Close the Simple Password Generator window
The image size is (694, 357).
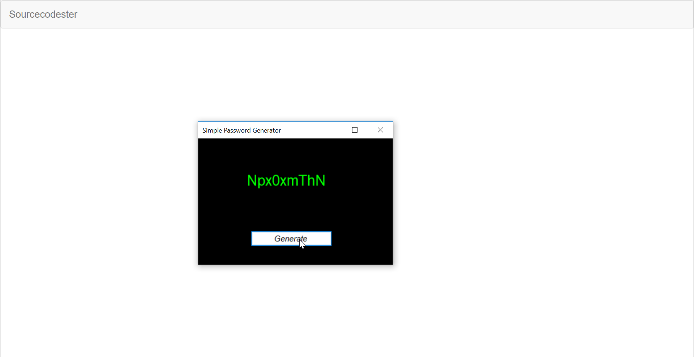pos(380,130)
